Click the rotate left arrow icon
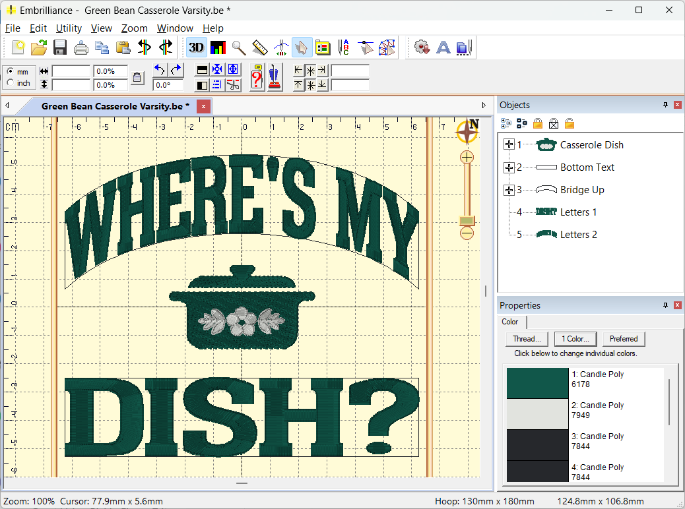The image size is (685, 509). 160,70
